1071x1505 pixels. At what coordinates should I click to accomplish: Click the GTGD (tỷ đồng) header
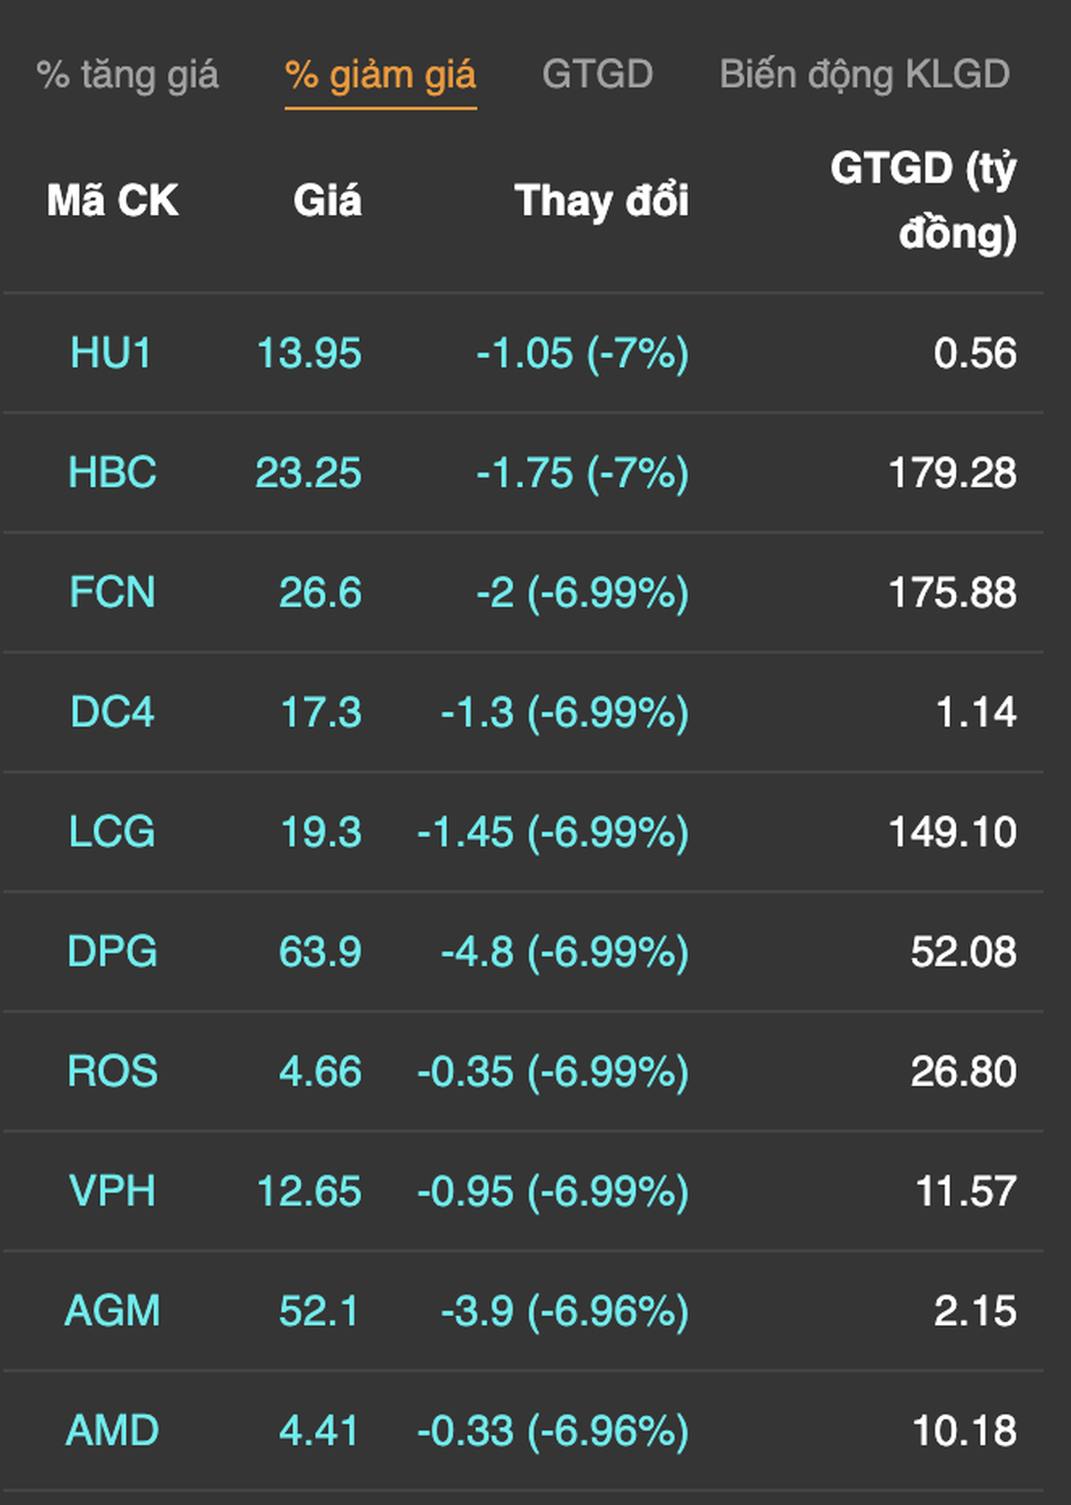924,200
